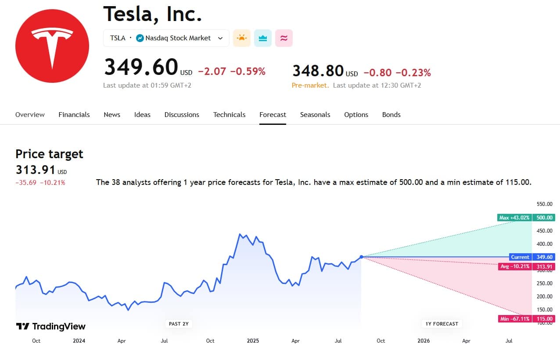Image resolution: width=560 pixels, height=347 pixels.
Task: Click the blue Current price label
Action: pyautogui.click(x=521, y=257)
